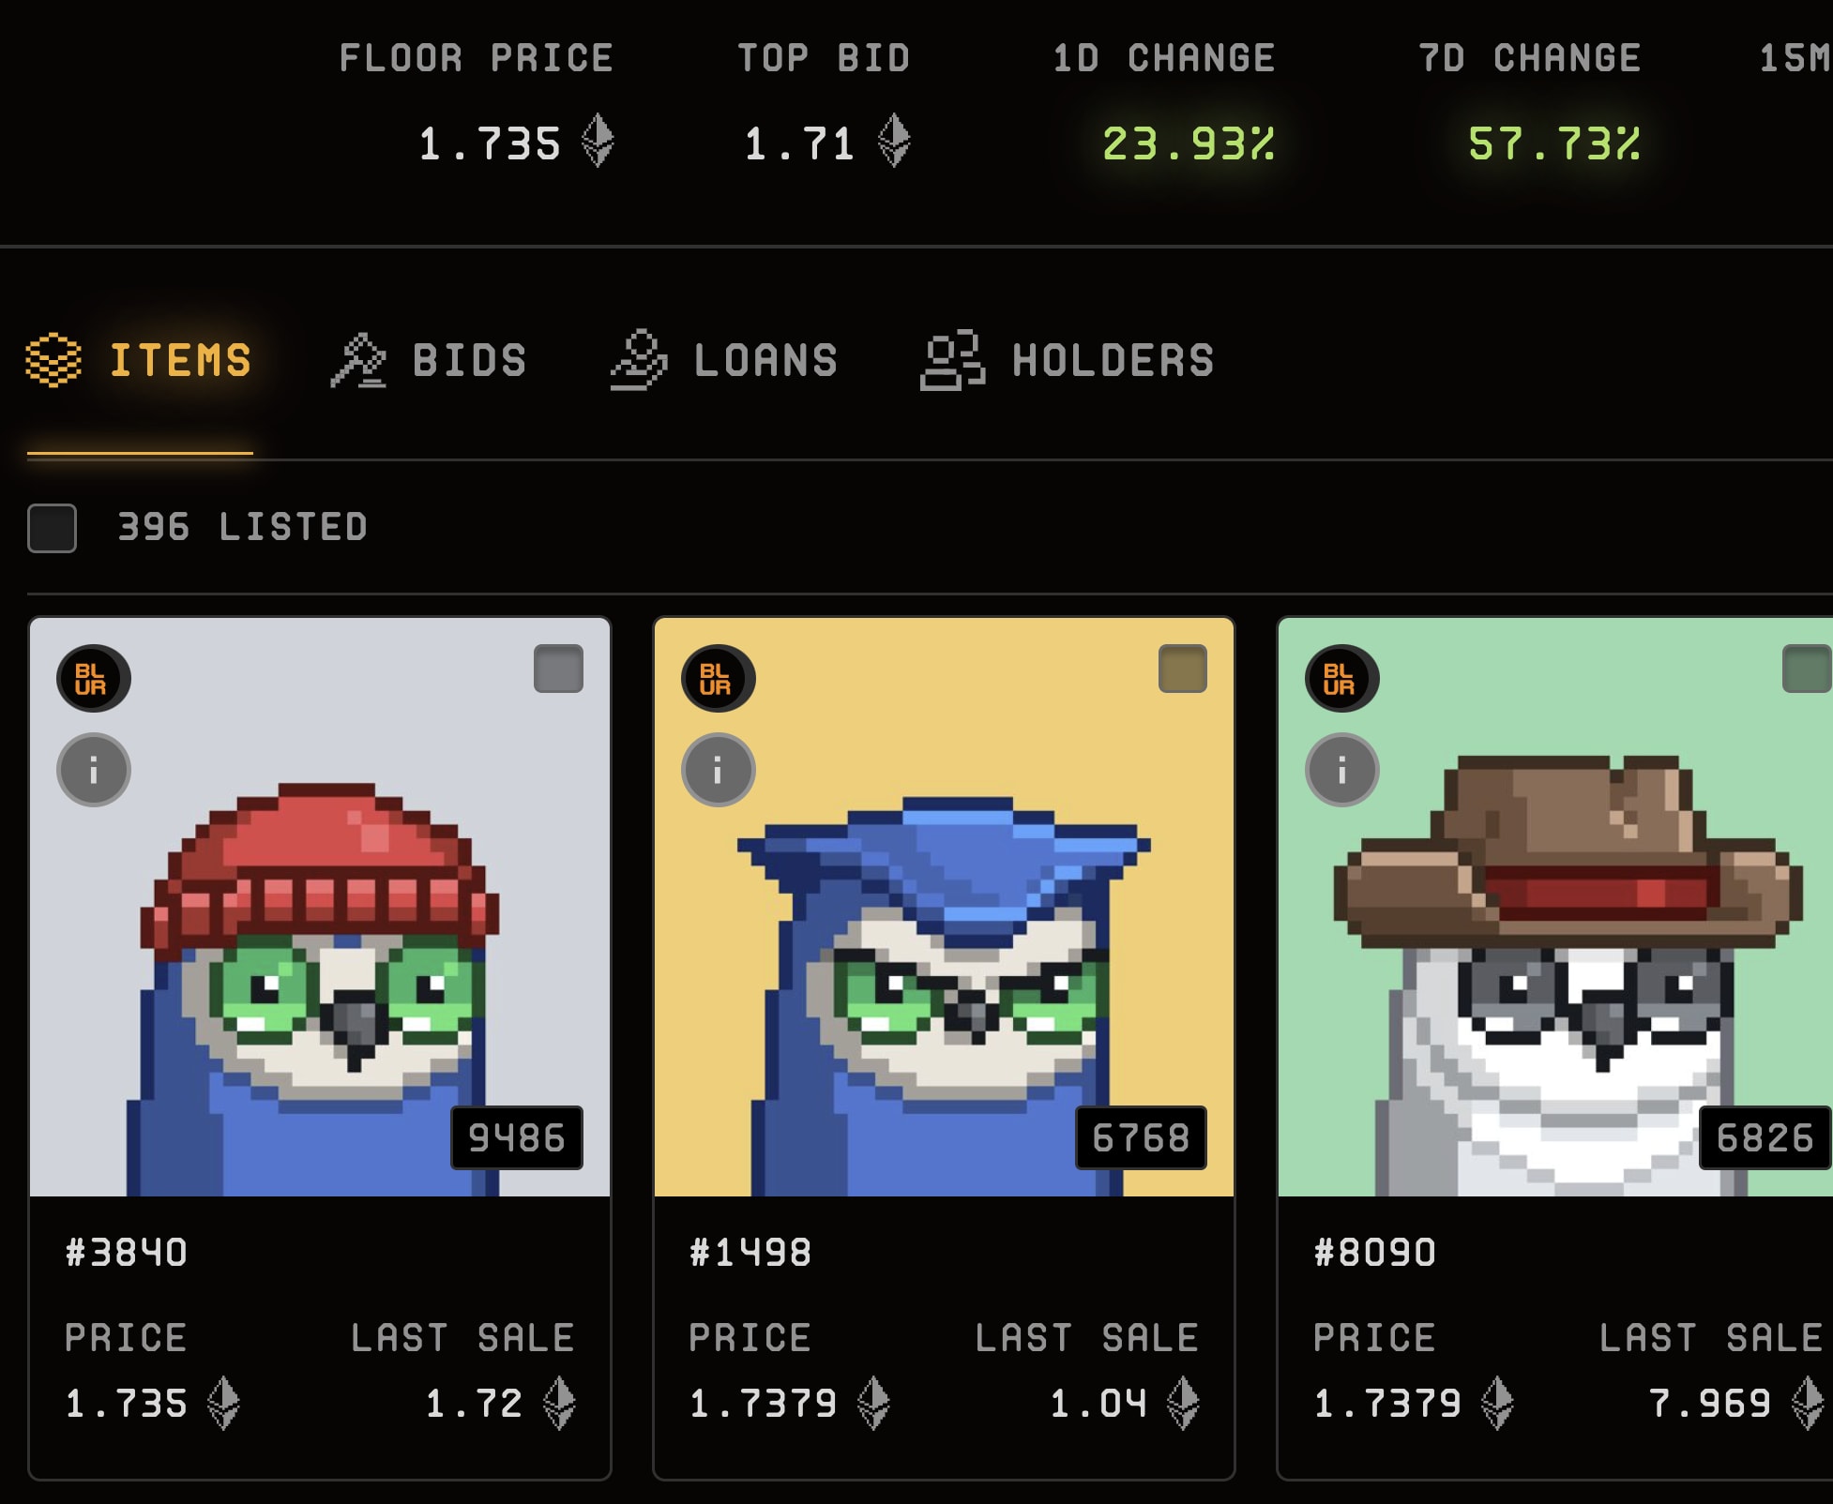Click the Blur badge on owl #1498
The width and height of the screenshot is (1833, 1504).
718,678
